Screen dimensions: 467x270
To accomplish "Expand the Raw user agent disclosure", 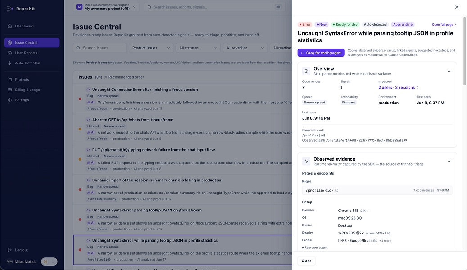I will pos(315,247).
